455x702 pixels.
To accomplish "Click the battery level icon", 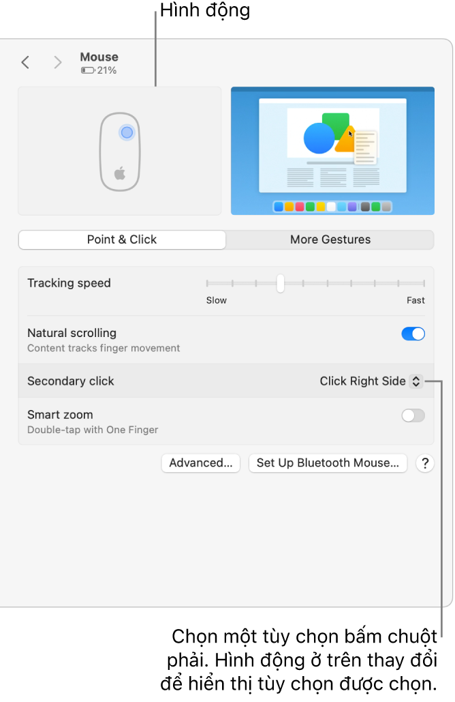I will [x=88, y=70].
